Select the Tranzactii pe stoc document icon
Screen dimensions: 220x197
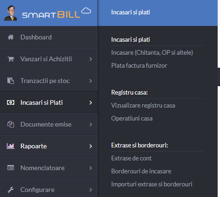coord(11,81)
